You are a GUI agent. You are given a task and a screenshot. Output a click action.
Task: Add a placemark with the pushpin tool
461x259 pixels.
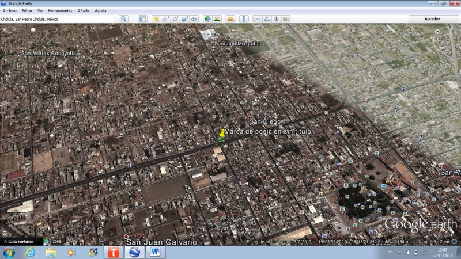click(x=156, y=19)
